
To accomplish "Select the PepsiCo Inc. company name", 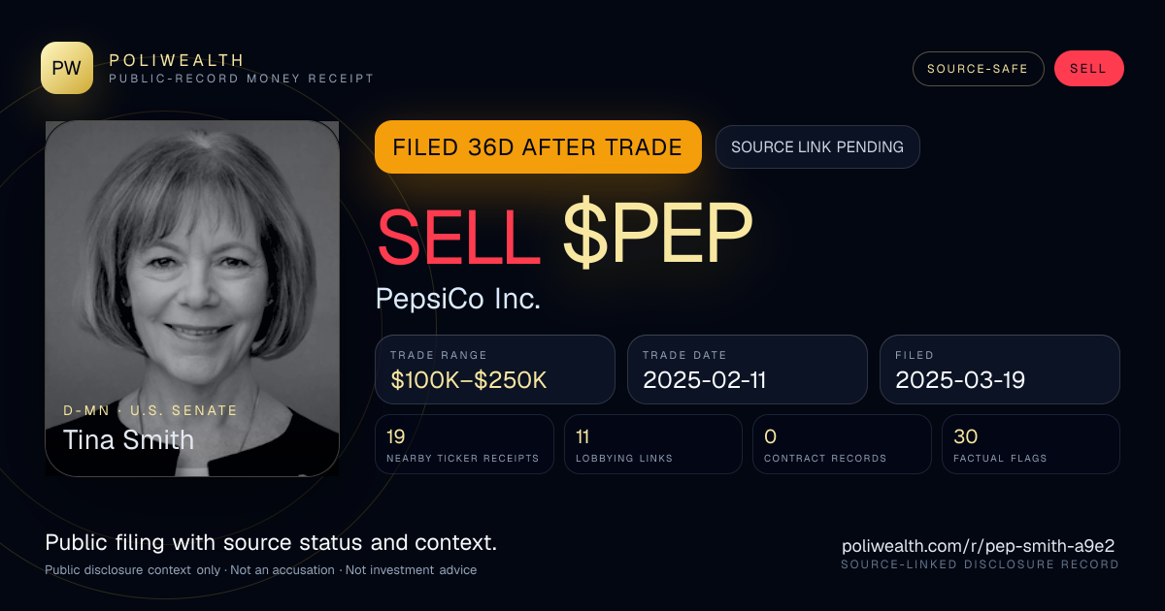I will 458,299.
